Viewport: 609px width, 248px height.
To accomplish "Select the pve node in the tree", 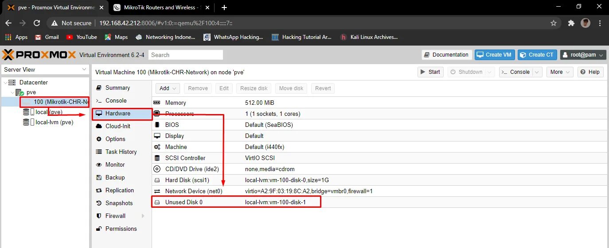I will 31,92.
